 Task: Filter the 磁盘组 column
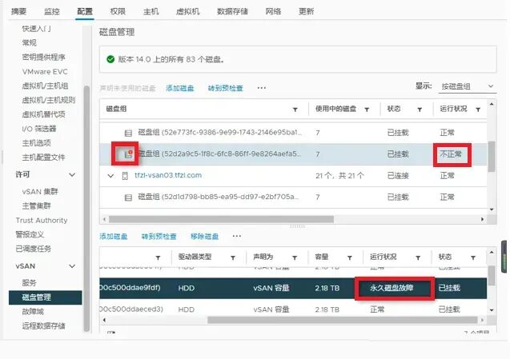295,110
